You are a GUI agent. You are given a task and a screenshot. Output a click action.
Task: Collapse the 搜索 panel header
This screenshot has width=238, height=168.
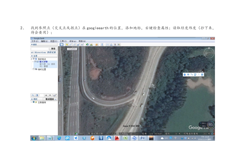(x=34, y=44)
